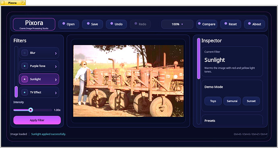278x148 pixels.
Task: Undo the last action
Action: [x=116, y=24]
